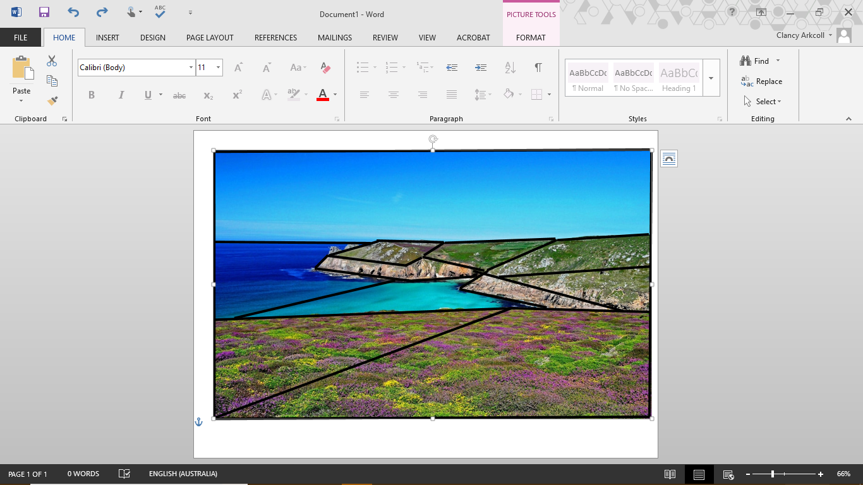Click the Replace button
Viewport: 863px width, 485px height.
pos(762,81)
